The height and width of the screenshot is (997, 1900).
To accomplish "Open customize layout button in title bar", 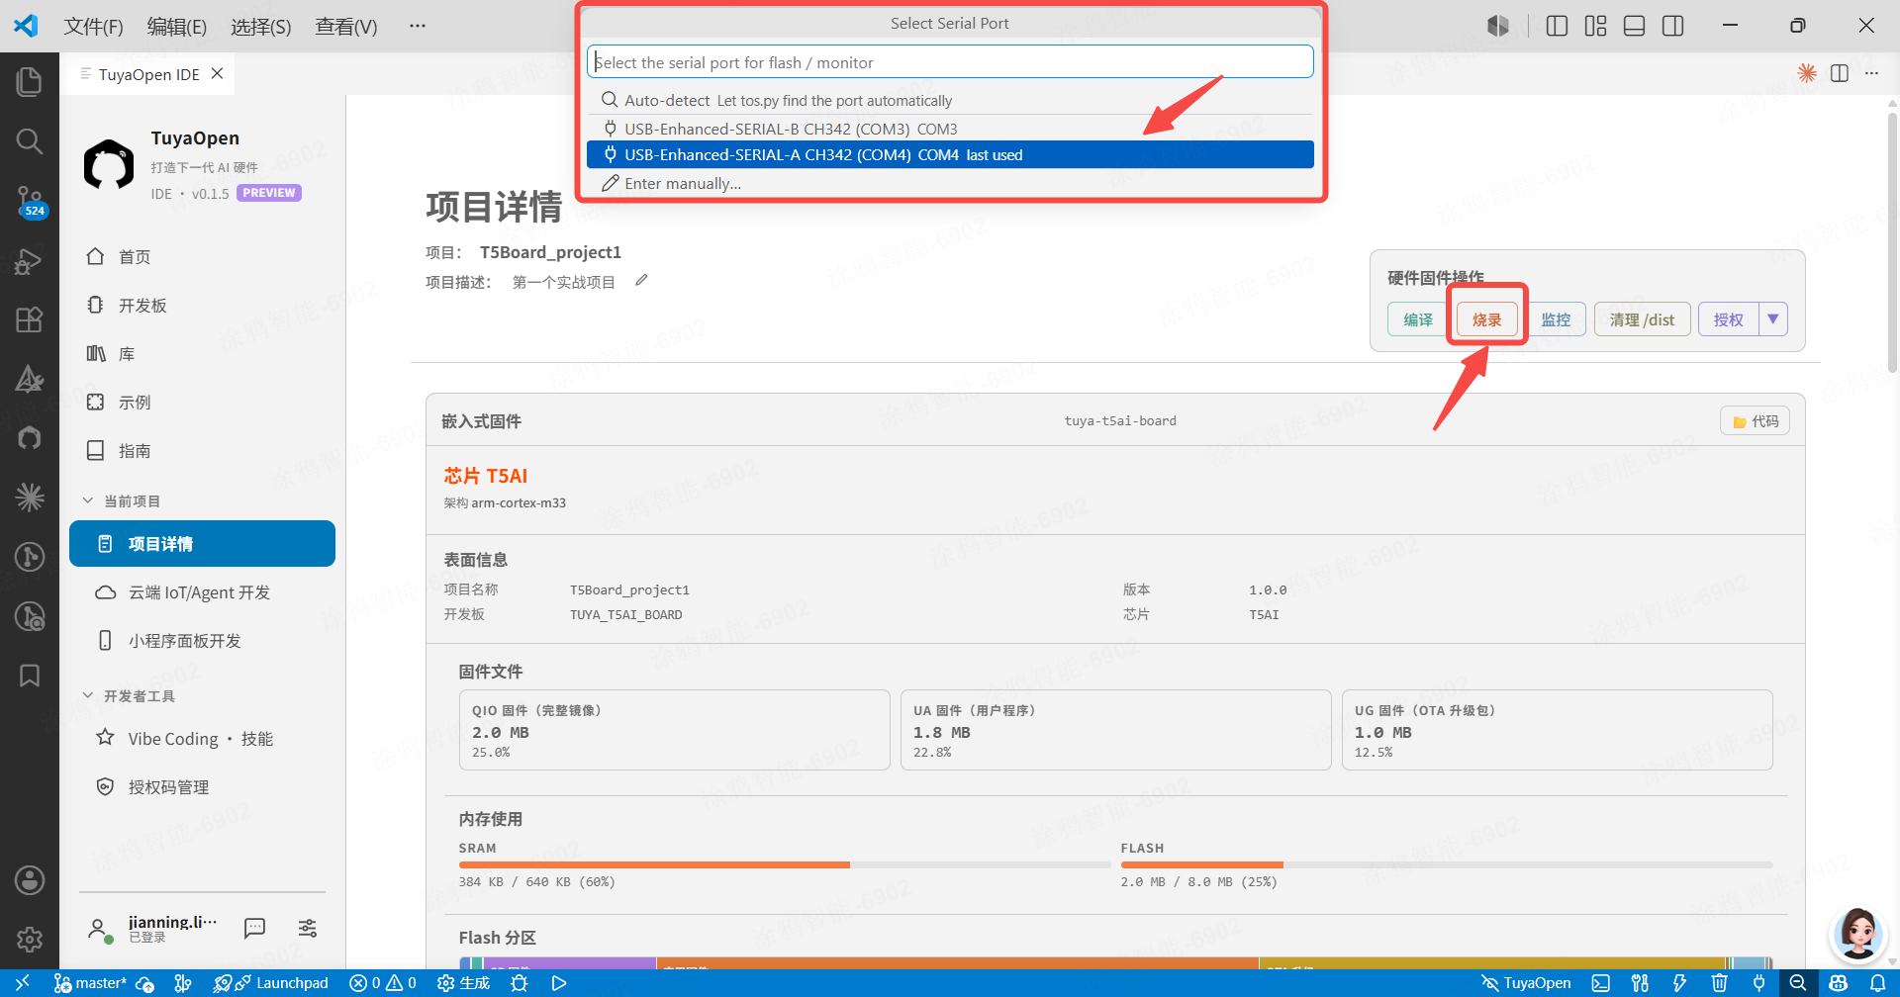I will pos(1595,26).
